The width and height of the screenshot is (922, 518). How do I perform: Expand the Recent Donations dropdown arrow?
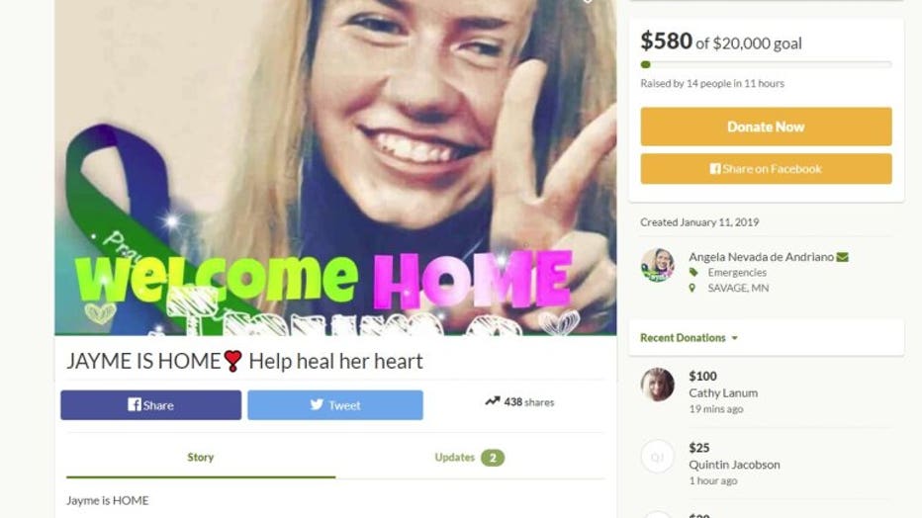tap(734, 338)
